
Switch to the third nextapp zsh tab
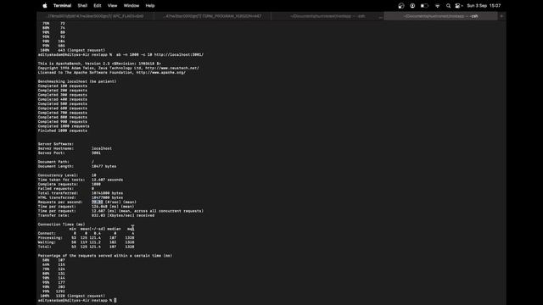coord(327,16)
